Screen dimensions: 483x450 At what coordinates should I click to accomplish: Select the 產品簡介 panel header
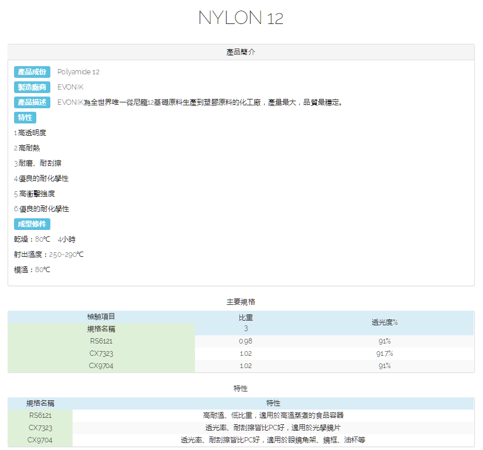(241, 52)
